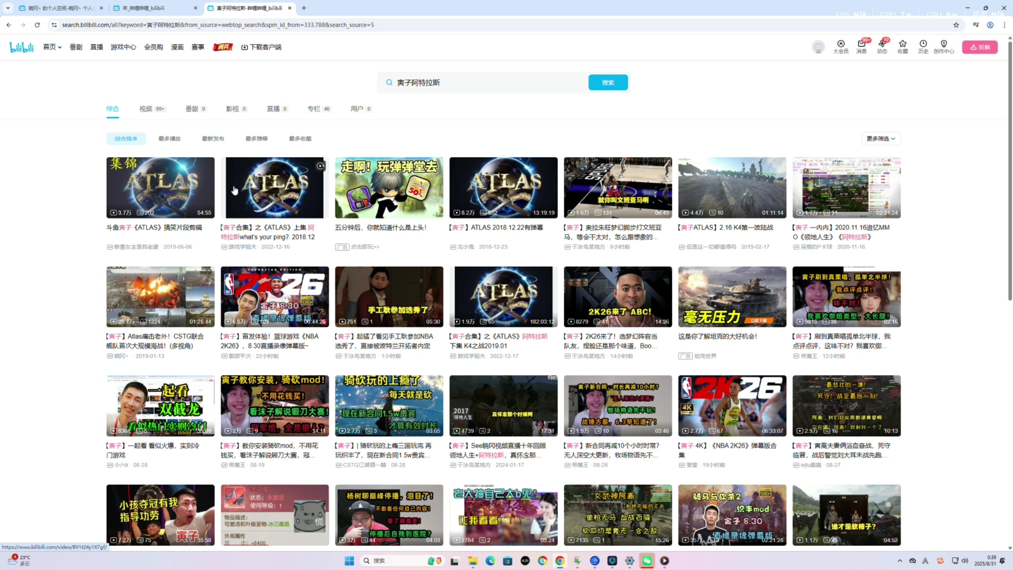Open the 小孩夺冠有我指导功劳 thumbnail
The image size is (1013, 570).
point(160,515)
